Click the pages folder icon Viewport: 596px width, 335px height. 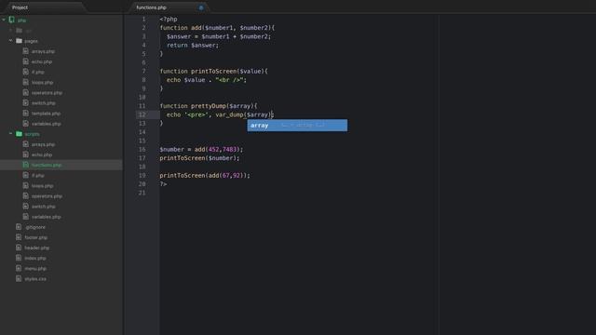[19, 41]
